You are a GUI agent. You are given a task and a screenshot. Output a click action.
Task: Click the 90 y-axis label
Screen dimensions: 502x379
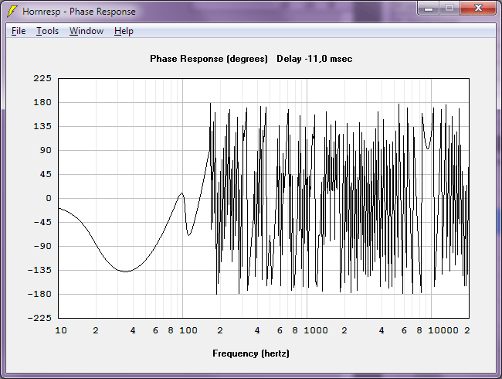pyautogui.click(x=46, y=150)
